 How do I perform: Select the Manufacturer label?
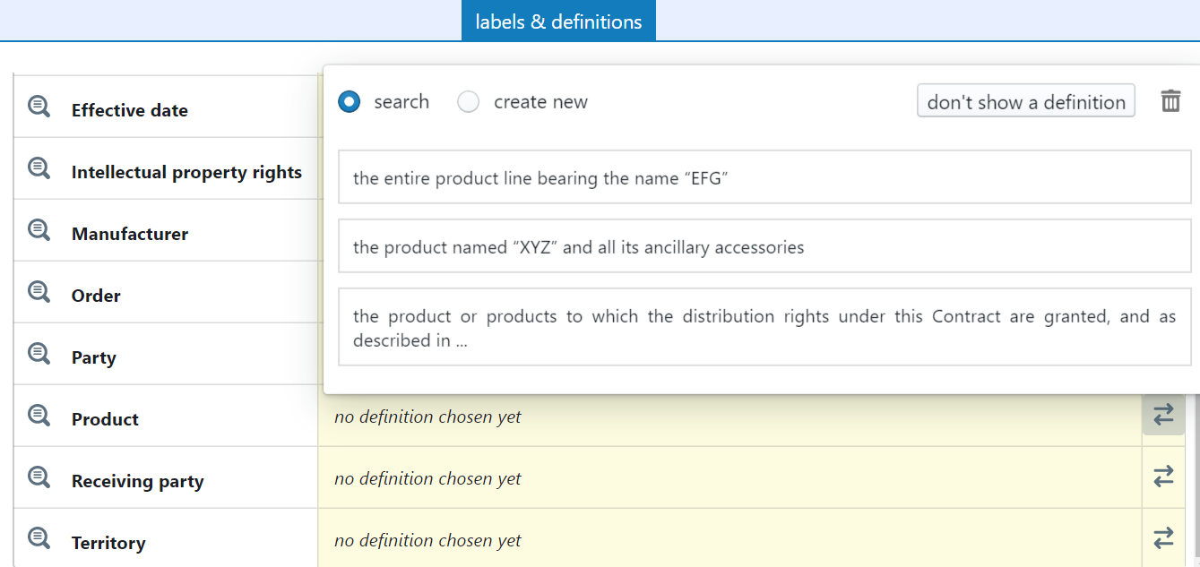point(130,234)
